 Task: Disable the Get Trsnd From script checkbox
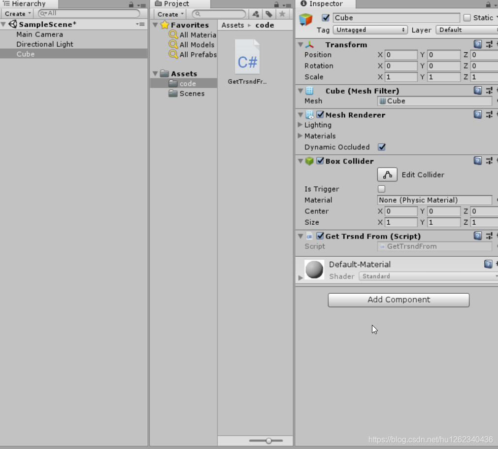[320, 236]
